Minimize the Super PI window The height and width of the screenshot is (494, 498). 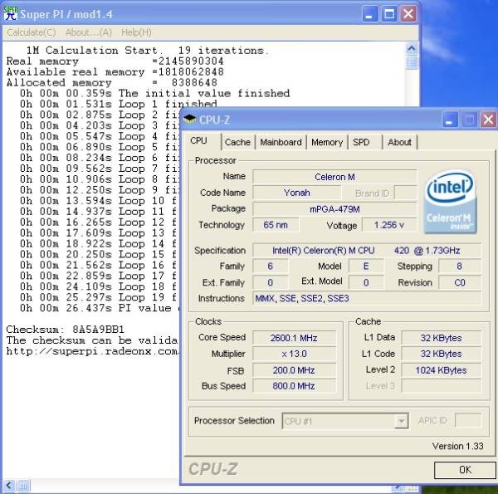pos(370,14)
